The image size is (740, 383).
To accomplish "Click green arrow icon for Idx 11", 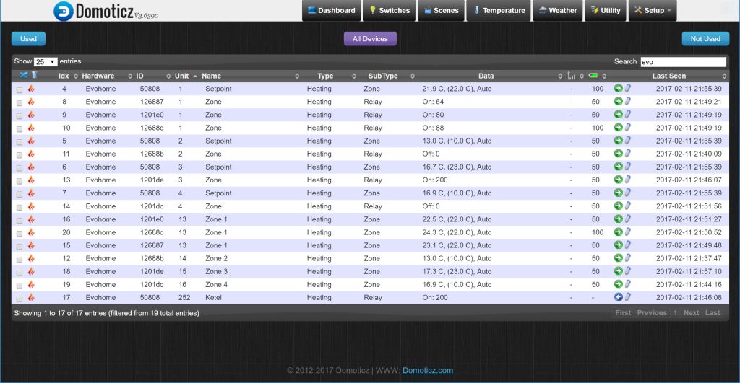I will [619, 153].
